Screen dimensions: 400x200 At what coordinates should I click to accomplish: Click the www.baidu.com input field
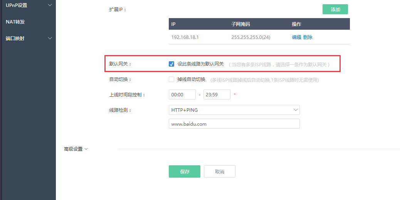coord(234,124)
